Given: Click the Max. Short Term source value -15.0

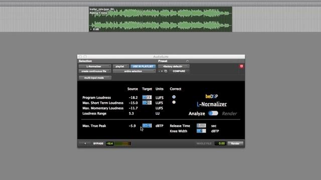Looking at the screenshot, I should click(x=133, y=103).
